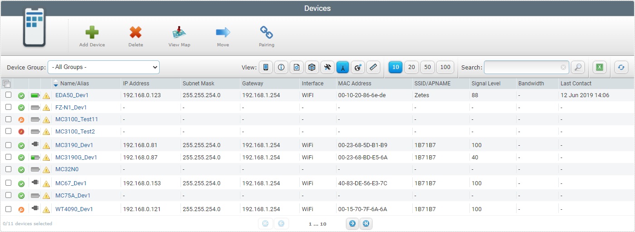Click the select-all stacked squares icon

pyautogui.click(x=6, y=84)
